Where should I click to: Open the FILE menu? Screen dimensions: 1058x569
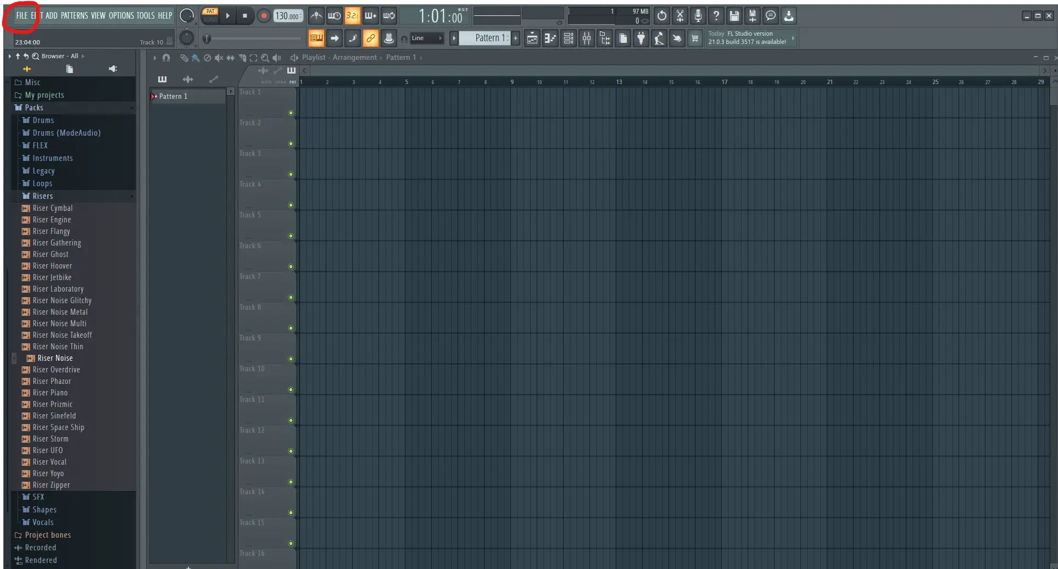point(21,15)
